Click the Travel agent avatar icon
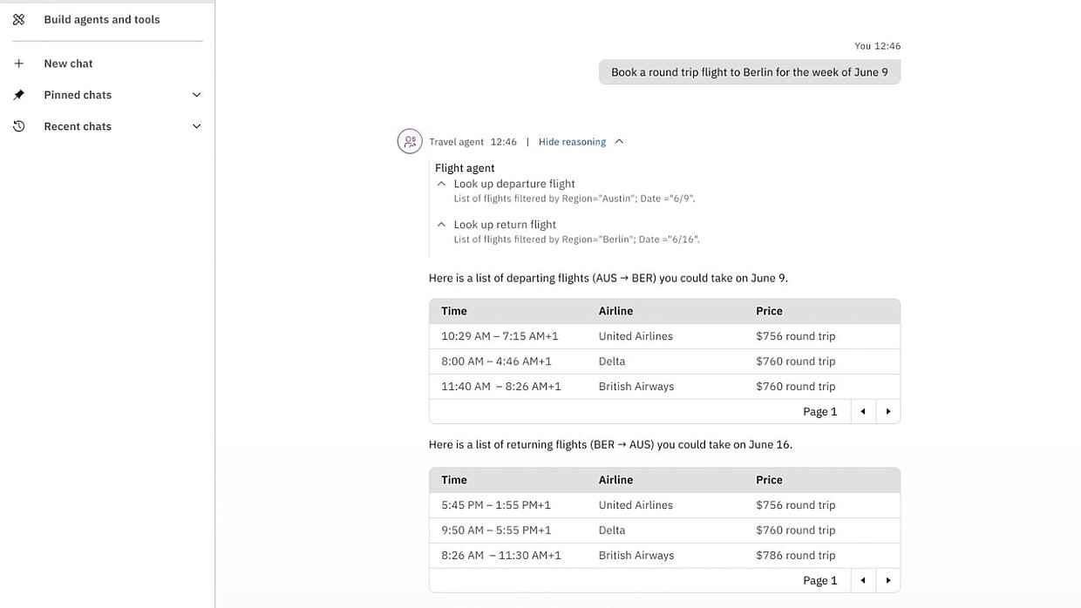 click(x=410, y=141)
